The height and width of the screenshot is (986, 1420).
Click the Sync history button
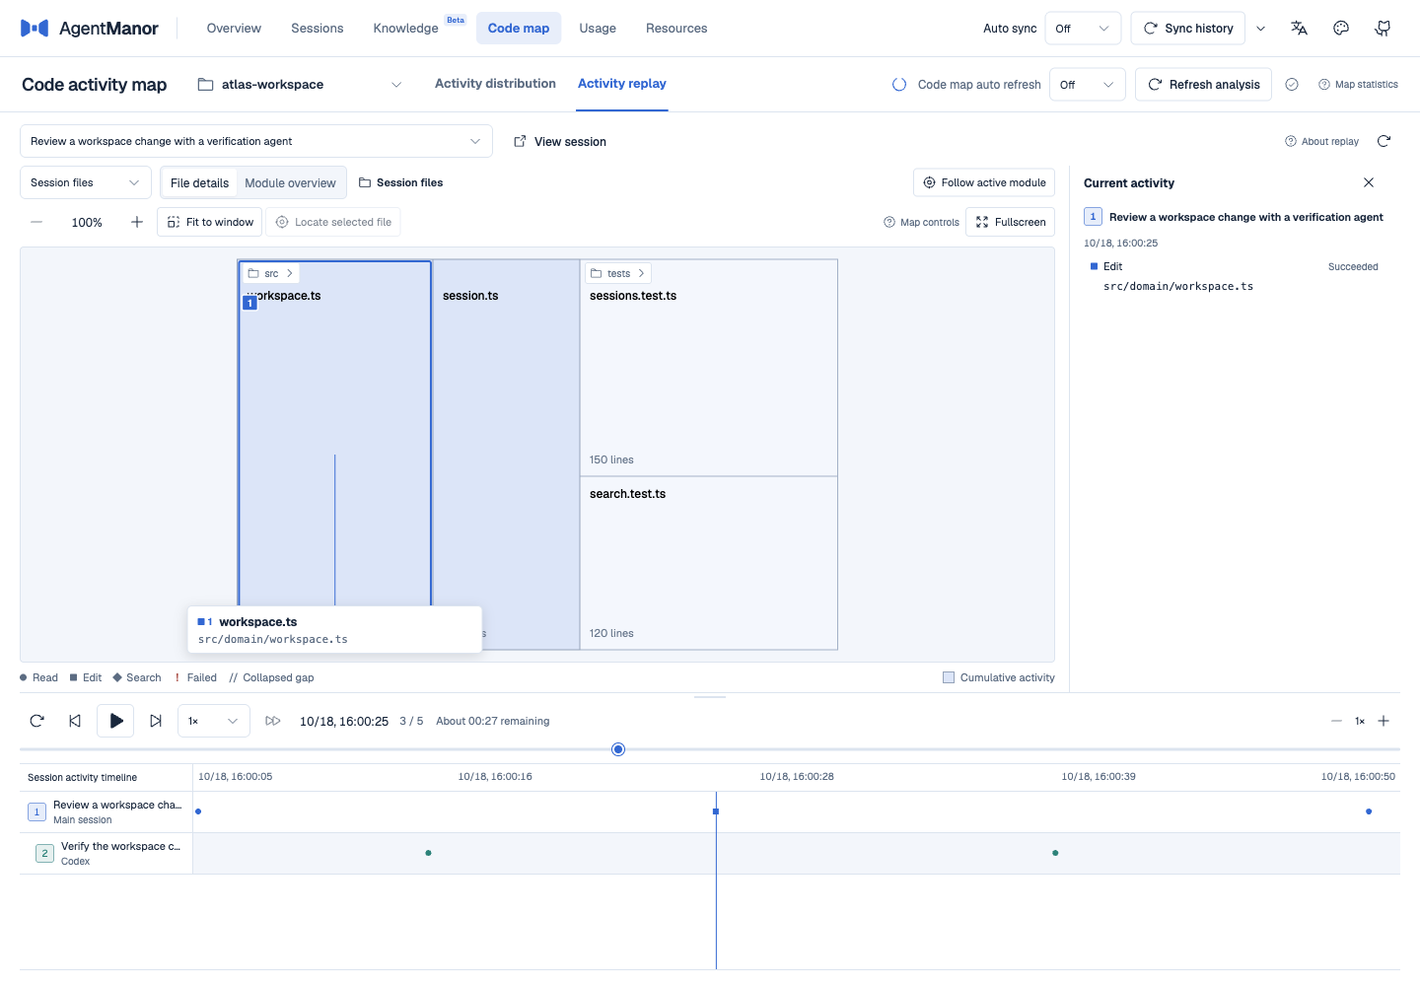[x=1188, y=29]
